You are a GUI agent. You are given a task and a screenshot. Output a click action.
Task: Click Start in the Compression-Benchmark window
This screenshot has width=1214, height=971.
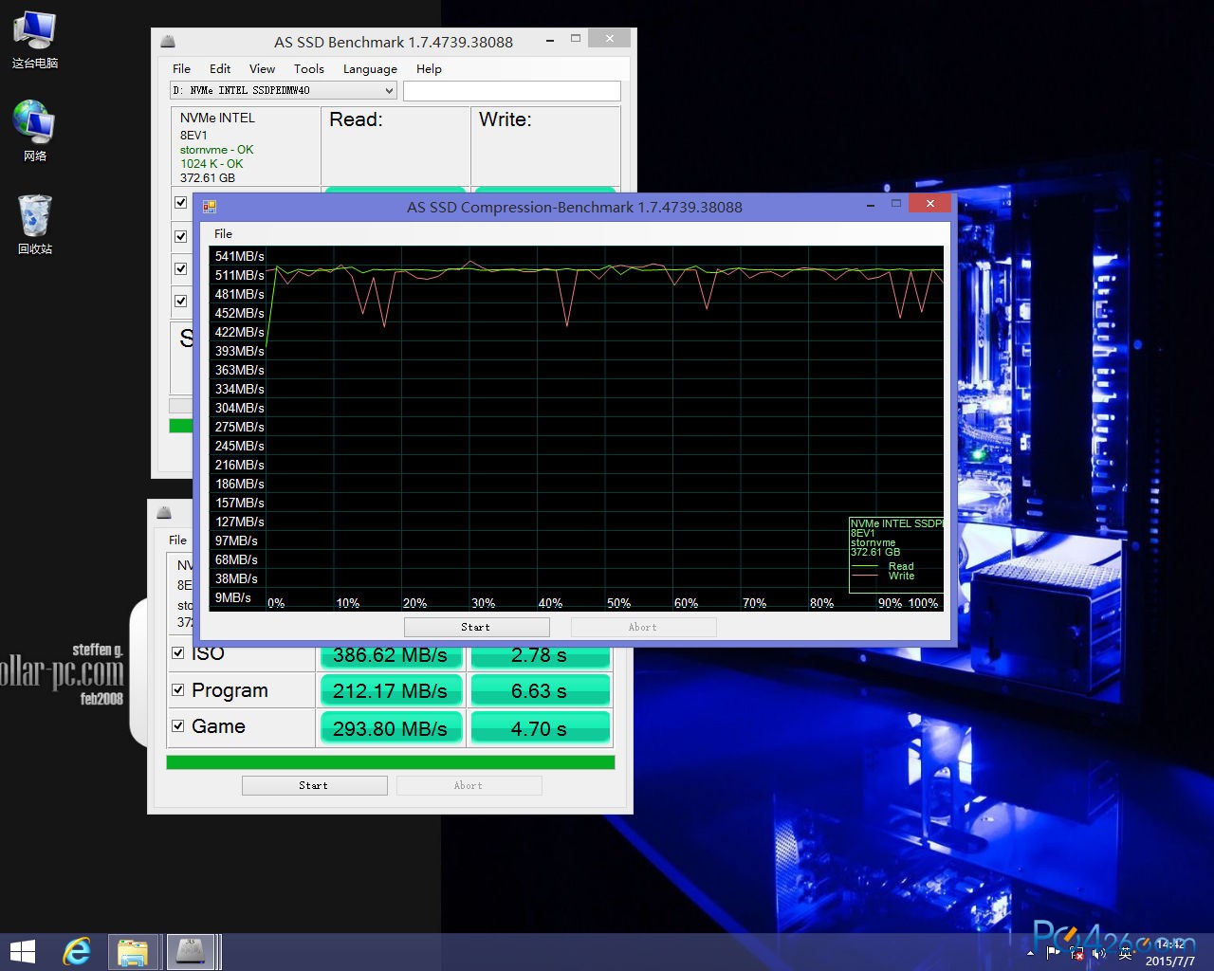coord(477,627)
